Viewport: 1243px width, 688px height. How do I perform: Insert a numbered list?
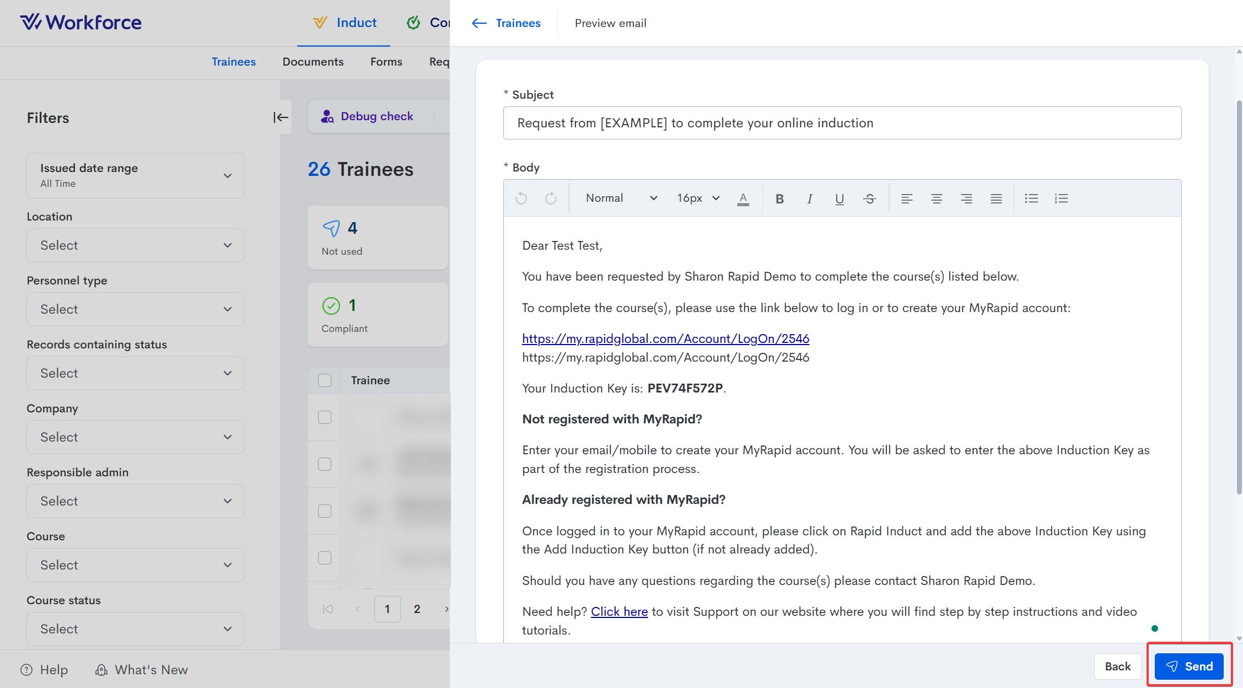click(1061, 198)
